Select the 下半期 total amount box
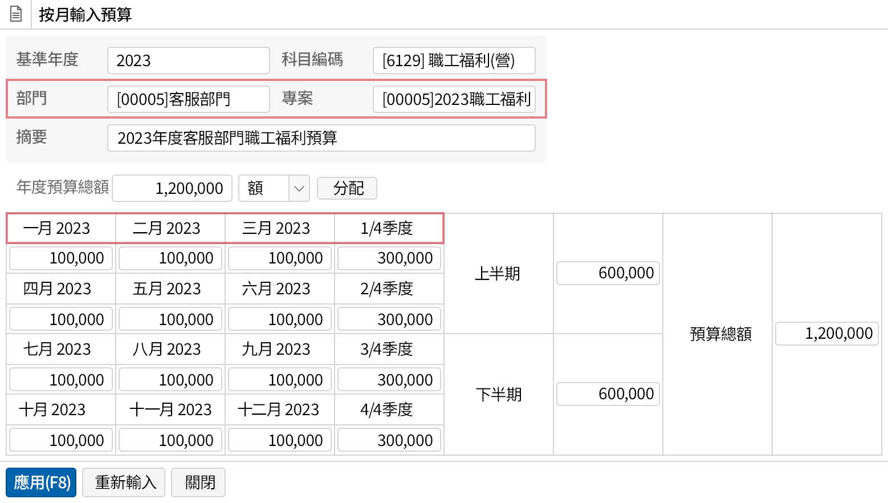The height and width of the screenshot is (503, 888). point(608,394)
